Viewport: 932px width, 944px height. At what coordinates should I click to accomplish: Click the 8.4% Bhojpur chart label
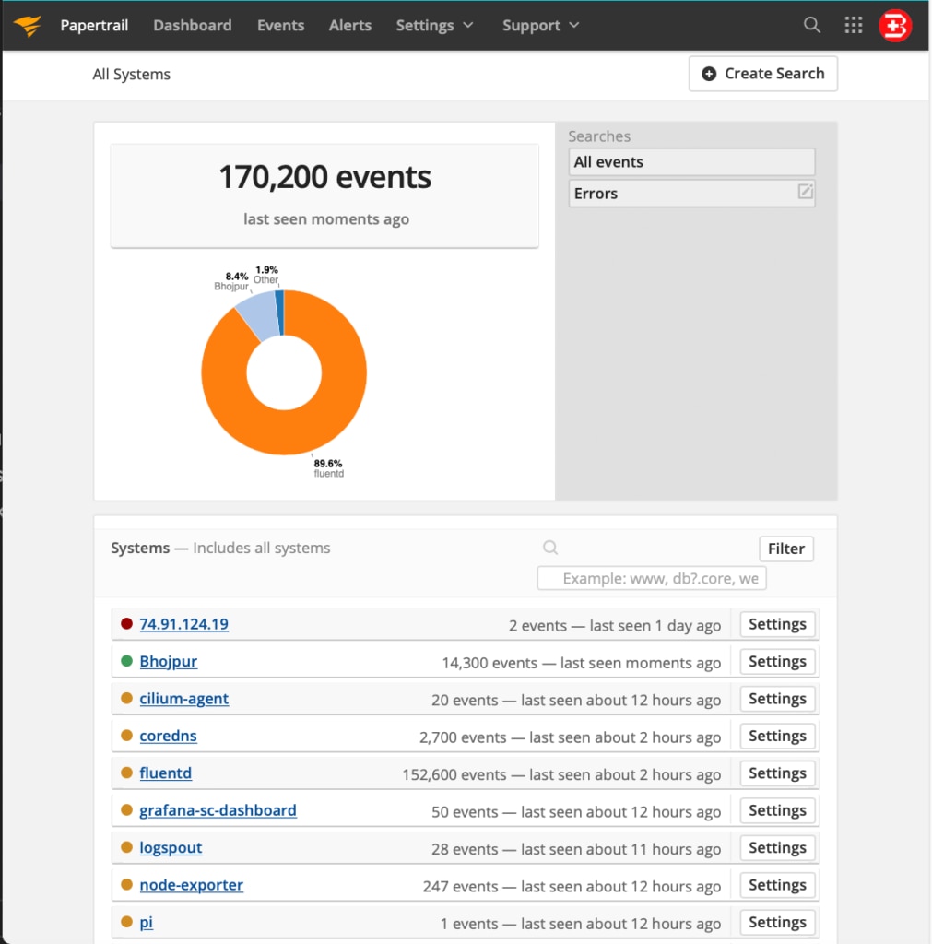pos(231,281)
